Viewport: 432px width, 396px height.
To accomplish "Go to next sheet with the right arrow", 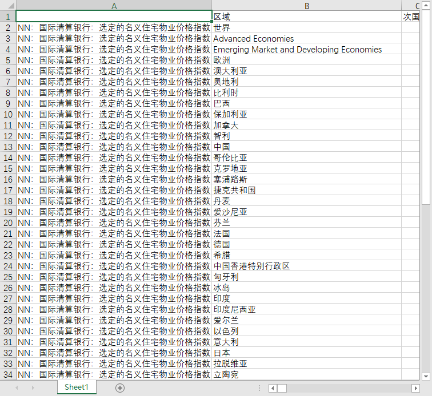I will click(33, 388).
